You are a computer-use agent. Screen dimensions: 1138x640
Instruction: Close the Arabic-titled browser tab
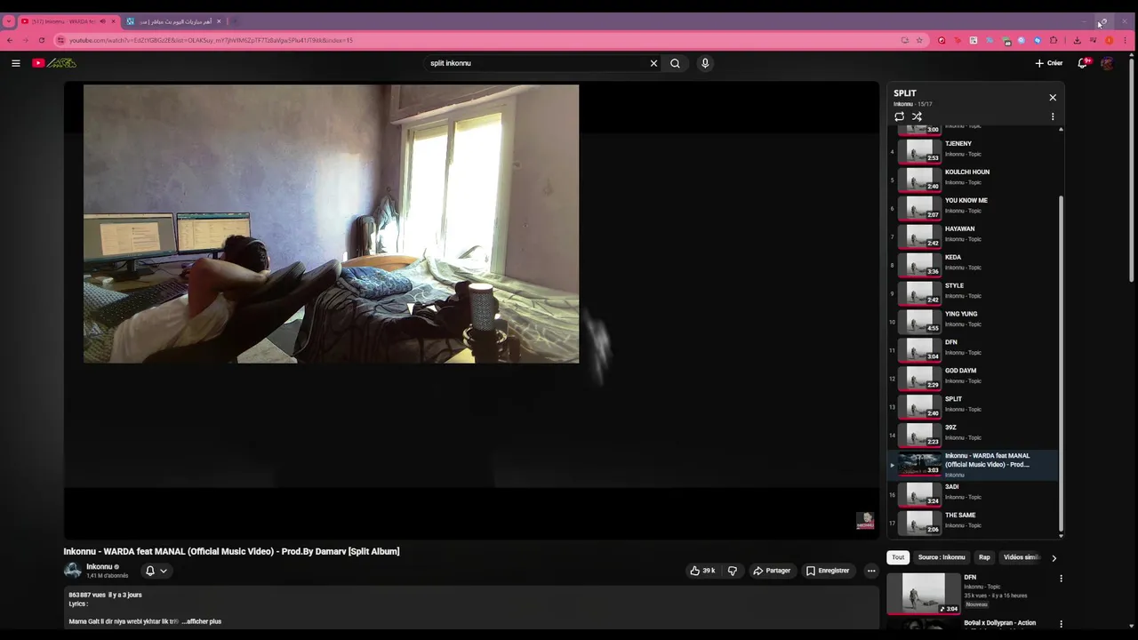(219, 21)
